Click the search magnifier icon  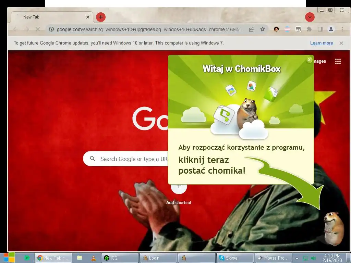pyautogui.click(x=93, y=159)
